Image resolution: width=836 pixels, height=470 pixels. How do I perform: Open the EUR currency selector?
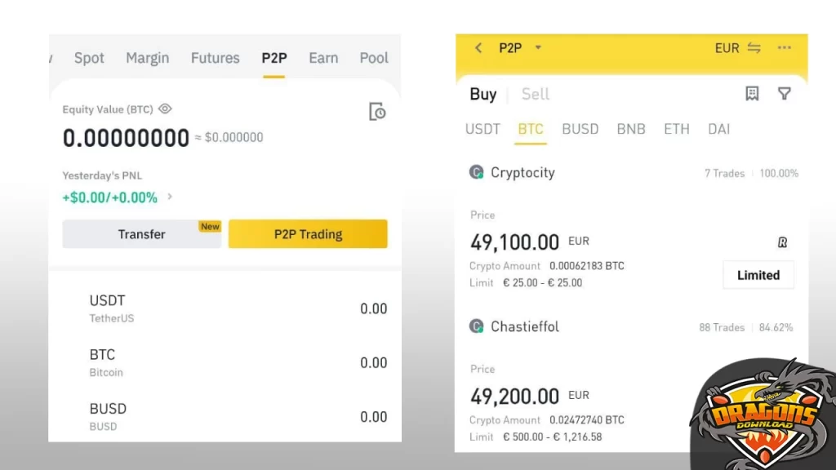(726, 48)
